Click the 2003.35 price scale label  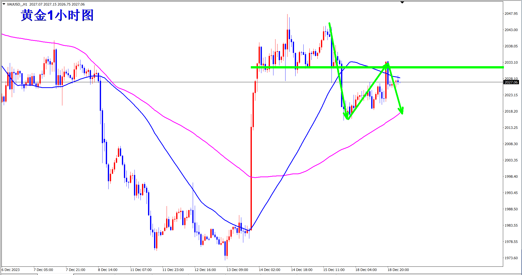511,160
